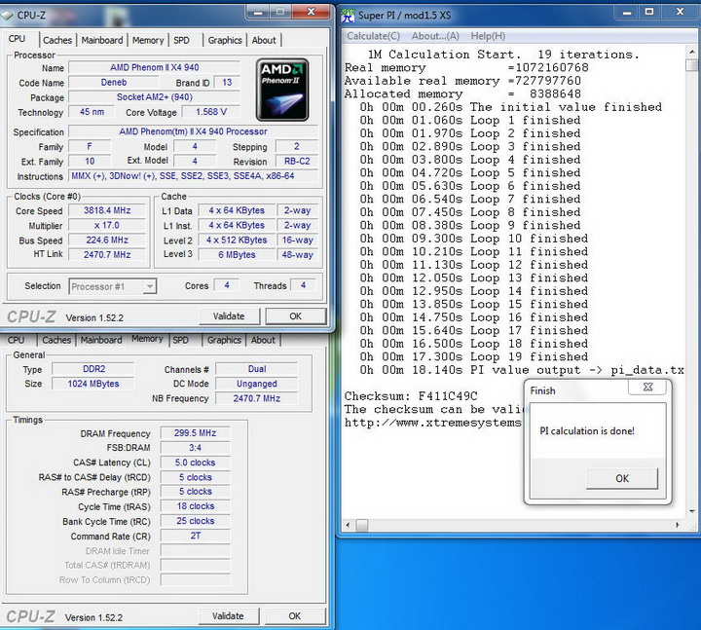701x630 pixels.
Task: Click OK in the upper CPU-Z window
Action: [296, 316]
